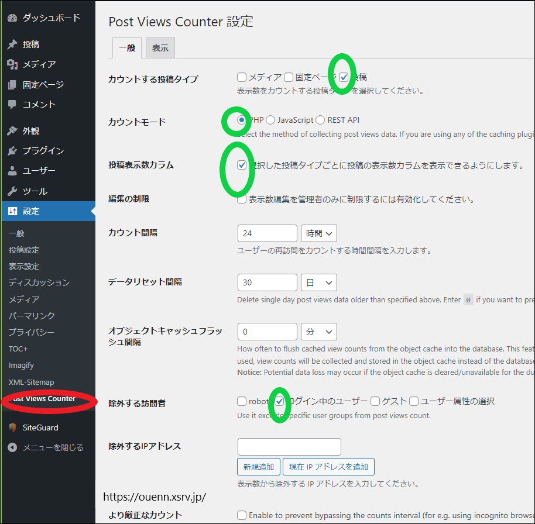Open the データリセット間隔 日 unit dropdown
The height and width of the screenshot is (524, 535).
point(319,282)
